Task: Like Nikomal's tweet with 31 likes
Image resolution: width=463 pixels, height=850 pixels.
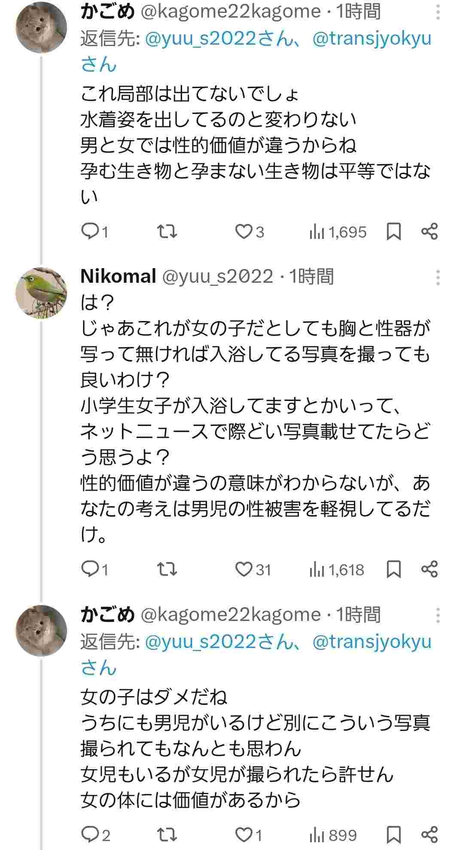Action: click(244, 570)
